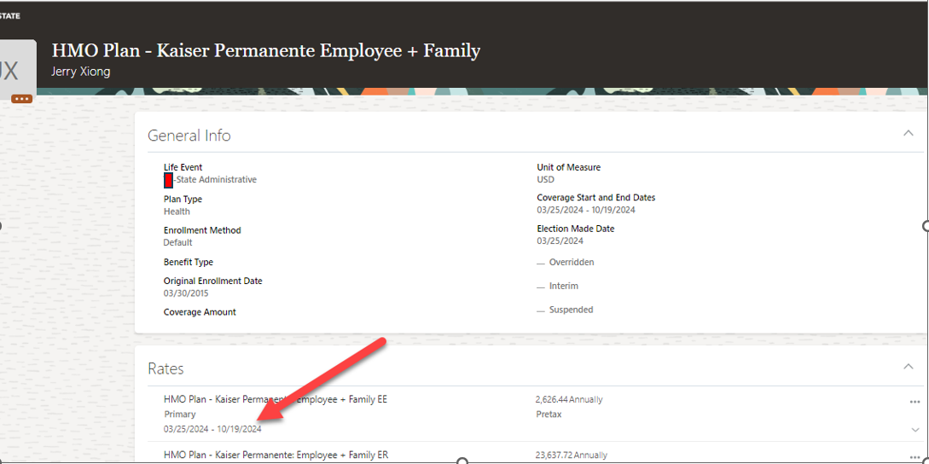Select the Suspended indicator

(x=565, y=310)
